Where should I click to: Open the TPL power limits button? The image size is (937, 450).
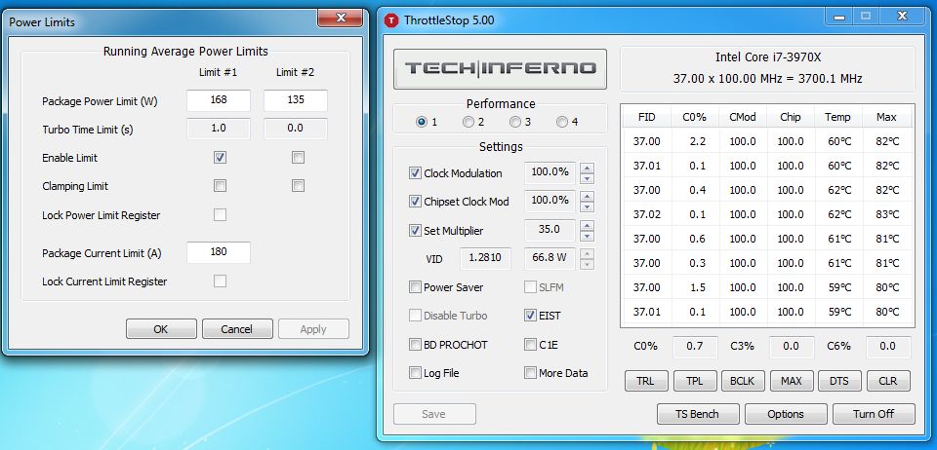(x=694, y=381)
